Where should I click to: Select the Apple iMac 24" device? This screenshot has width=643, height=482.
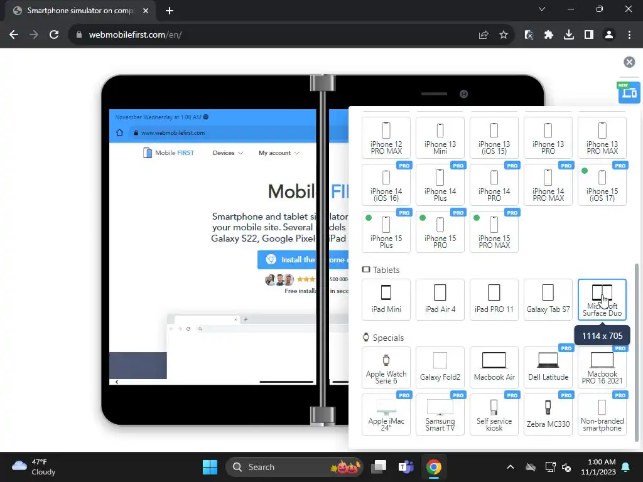pos(386,414)
